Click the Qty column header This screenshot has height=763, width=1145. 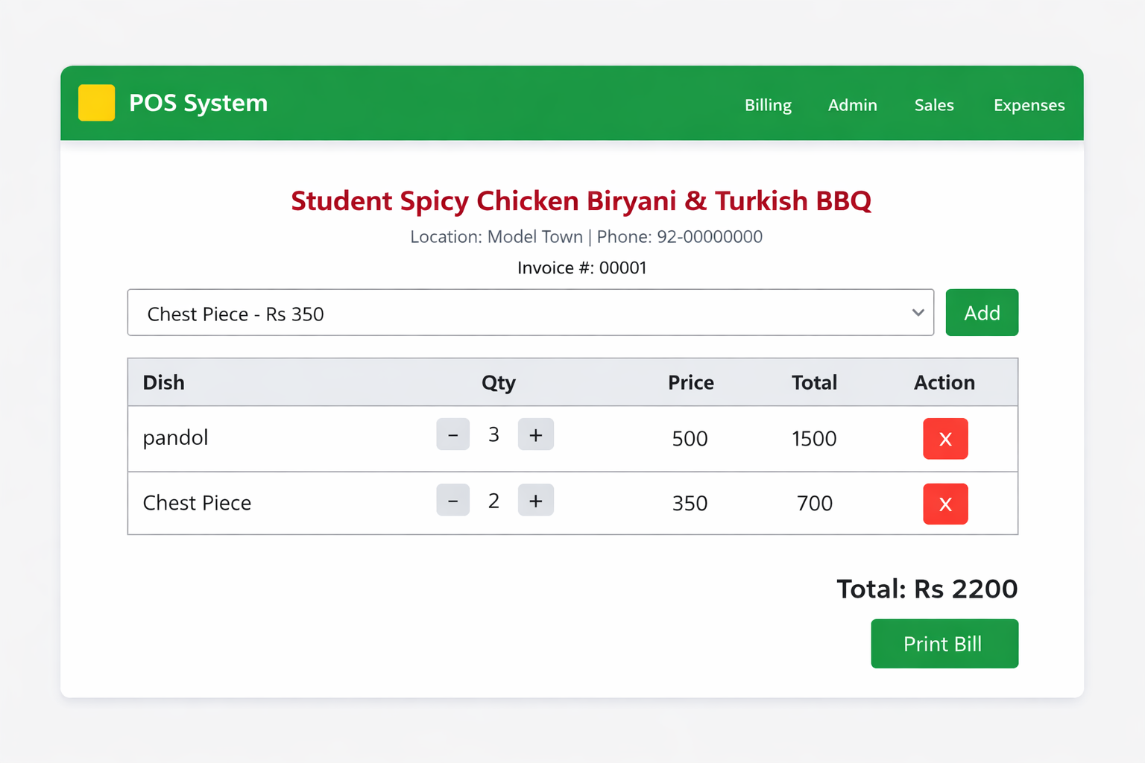pos(498,383)
